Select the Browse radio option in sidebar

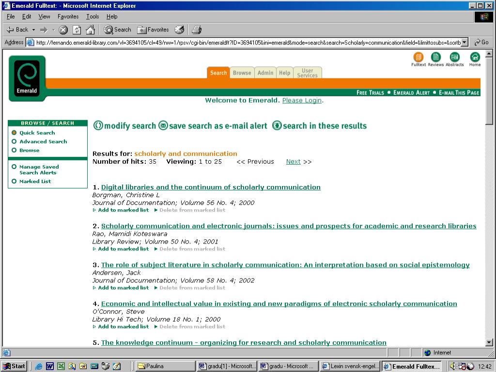(x=14, y=150)
